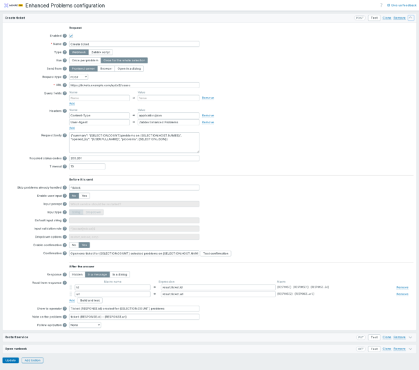
Task: Show help for Query fields
Action: click(65, 94)
